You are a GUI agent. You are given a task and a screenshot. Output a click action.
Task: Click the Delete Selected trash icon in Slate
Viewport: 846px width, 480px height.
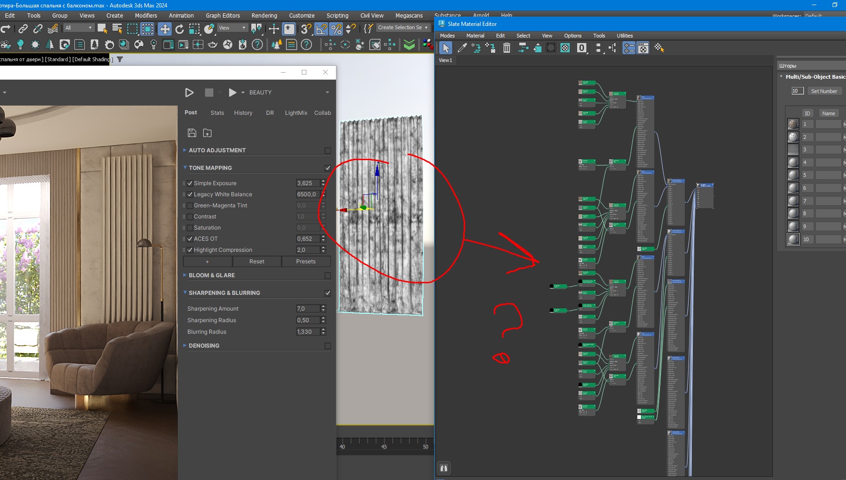coord(507,48)
